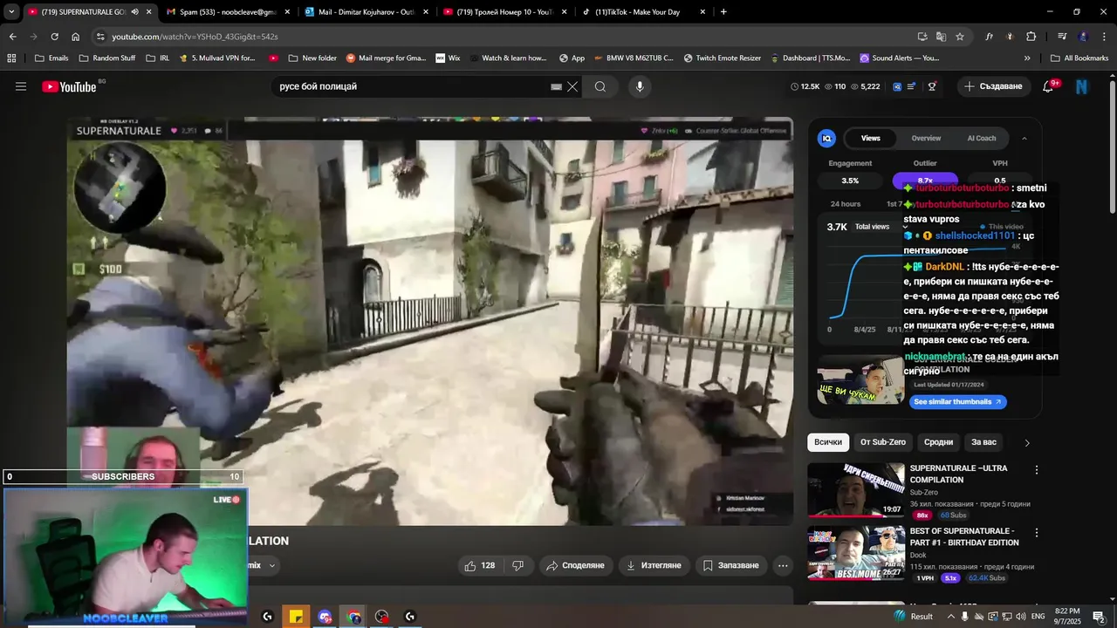
Task: Open the All Bookmarks folder
Action: point(1079,58)
